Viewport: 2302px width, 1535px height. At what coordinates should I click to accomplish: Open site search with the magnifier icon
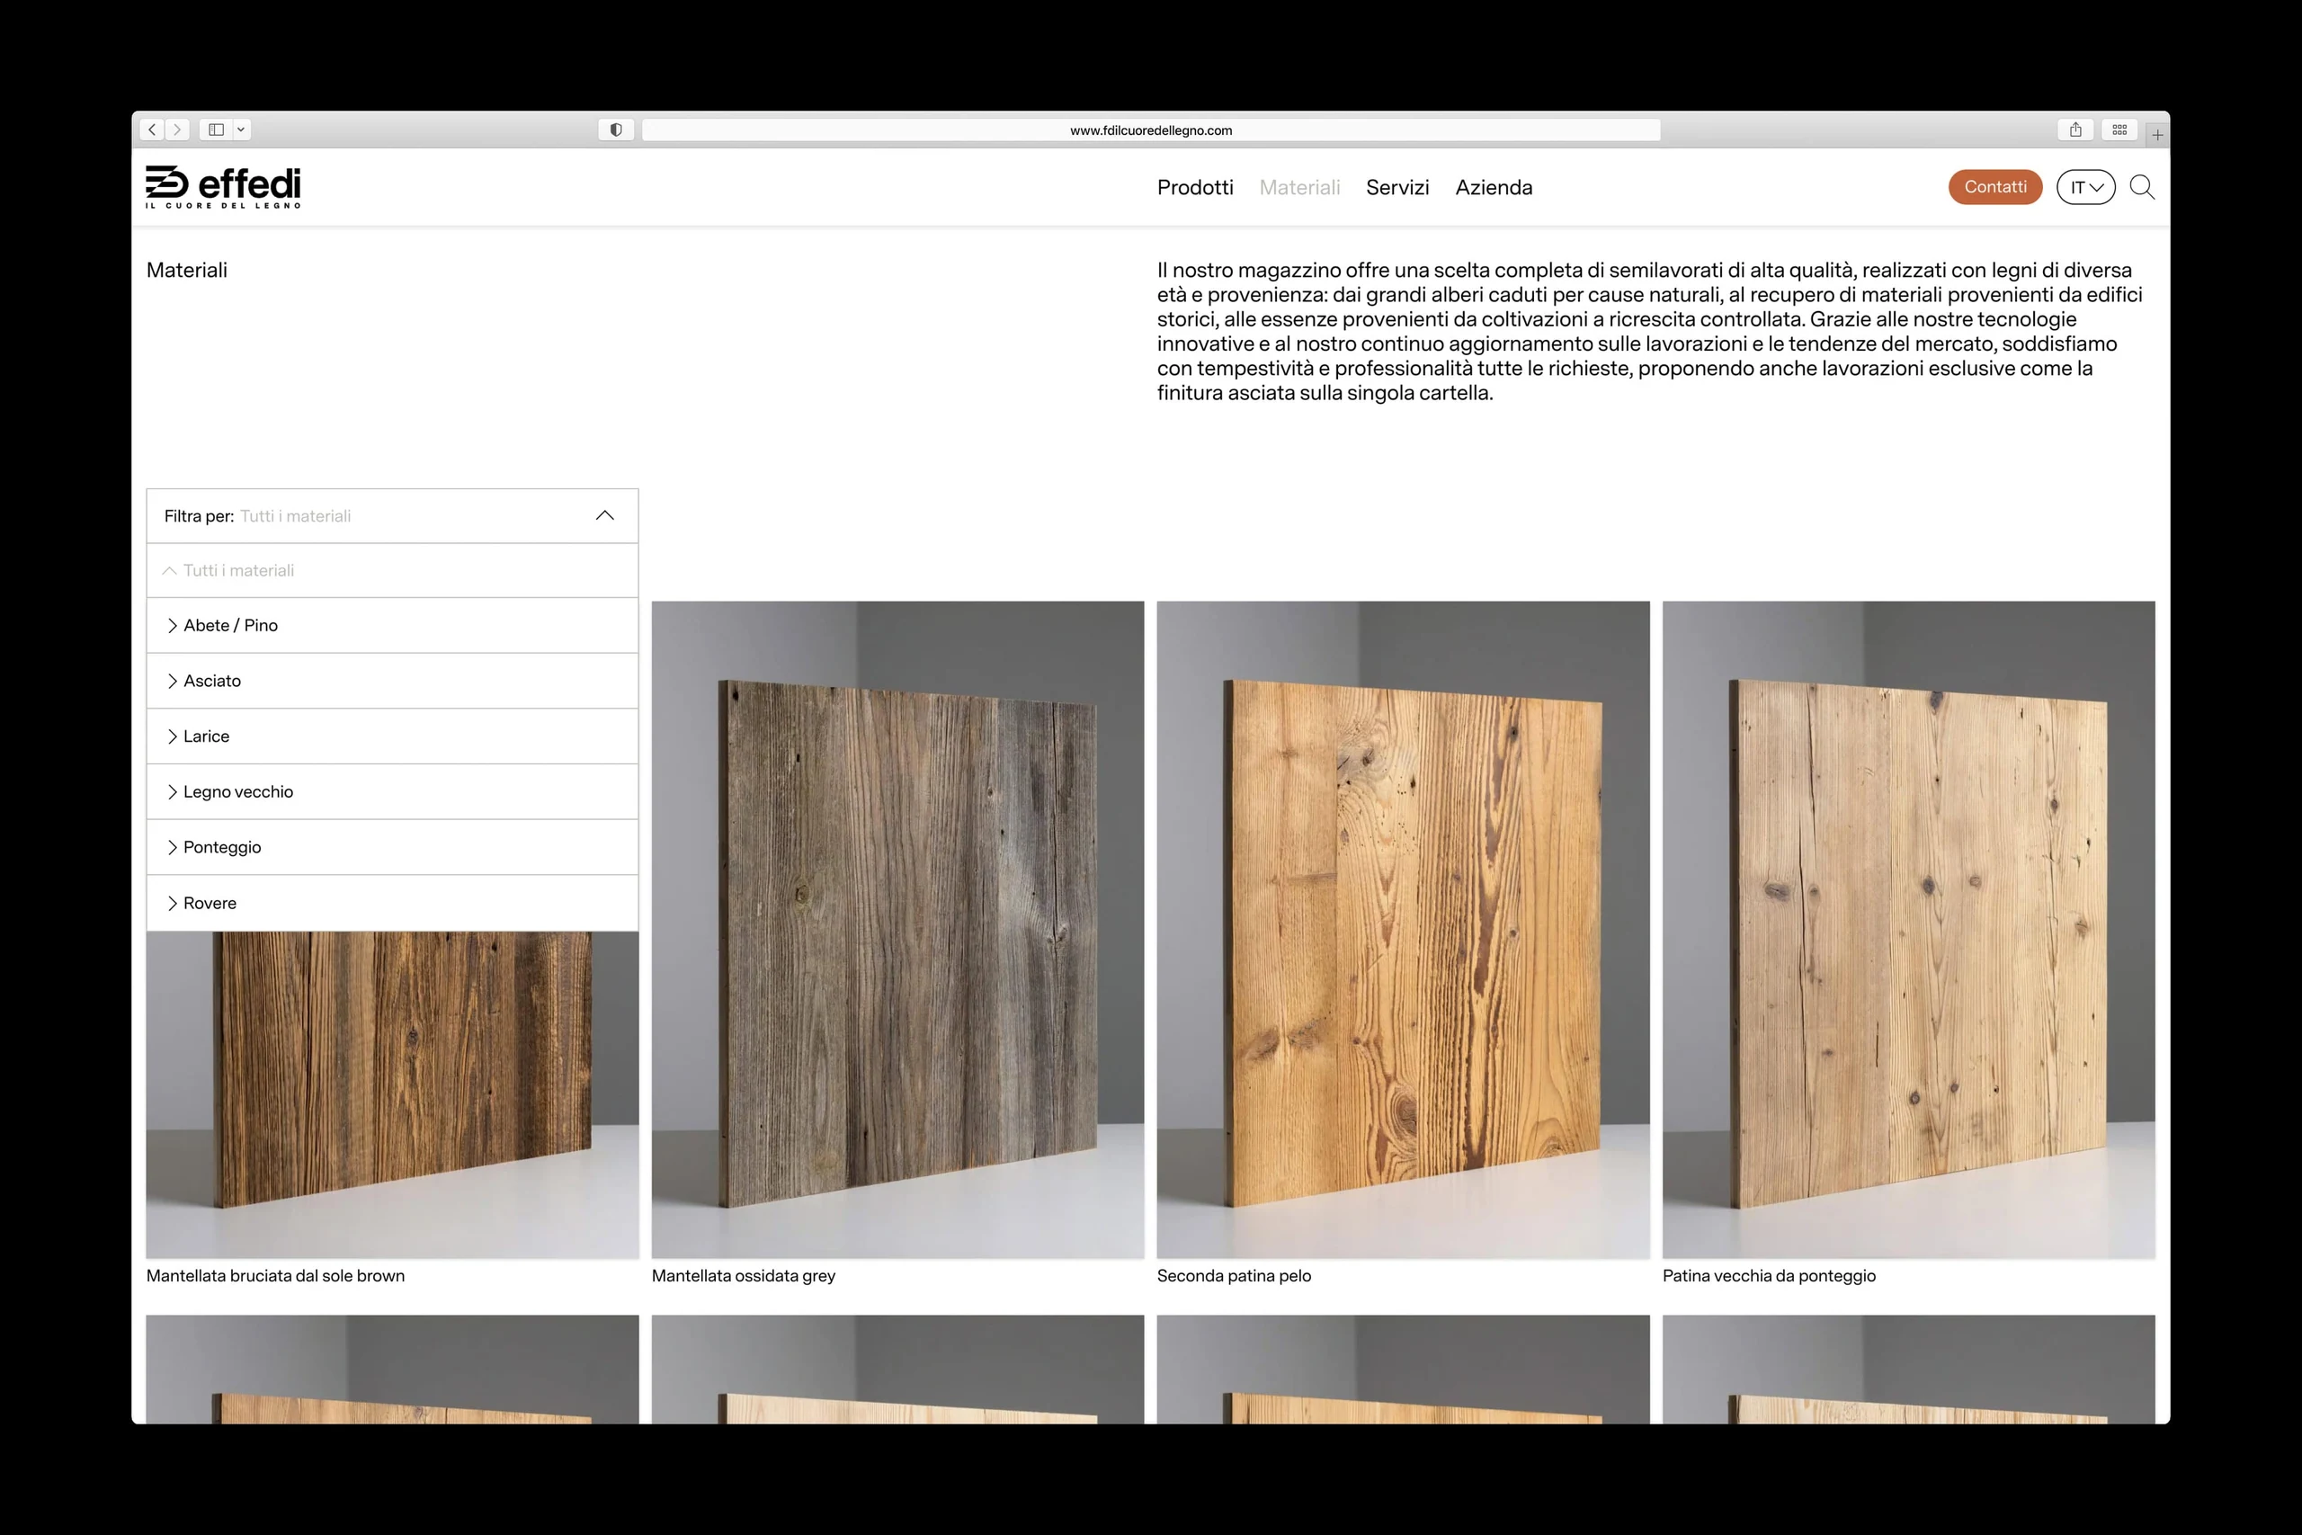pyautogui.click(x=2143, y=187)
